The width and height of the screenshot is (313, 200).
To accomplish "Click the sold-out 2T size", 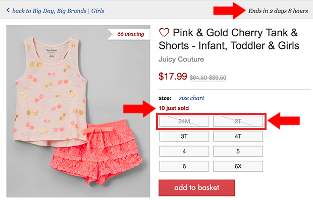I will [x=238, y=121].
